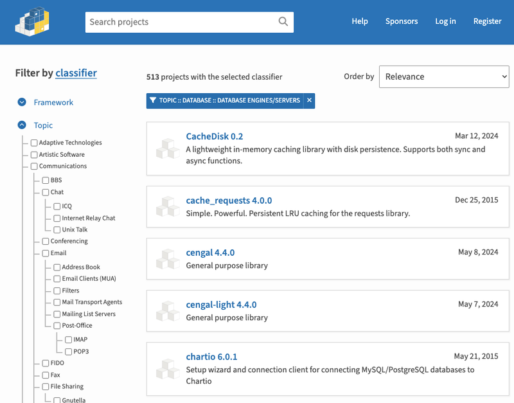The width and height of the screenshot is (514, 403).
Task: Go to the Sponsors page
Action: pos(402,21)
